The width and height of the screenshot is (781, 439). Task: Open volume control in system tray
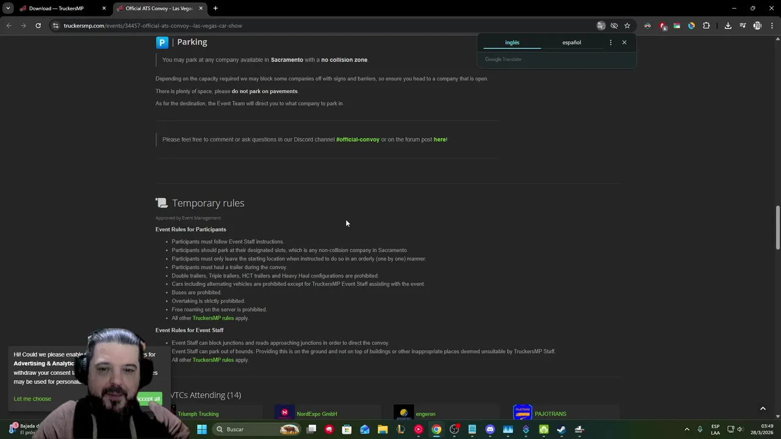[x=740, y=429]
